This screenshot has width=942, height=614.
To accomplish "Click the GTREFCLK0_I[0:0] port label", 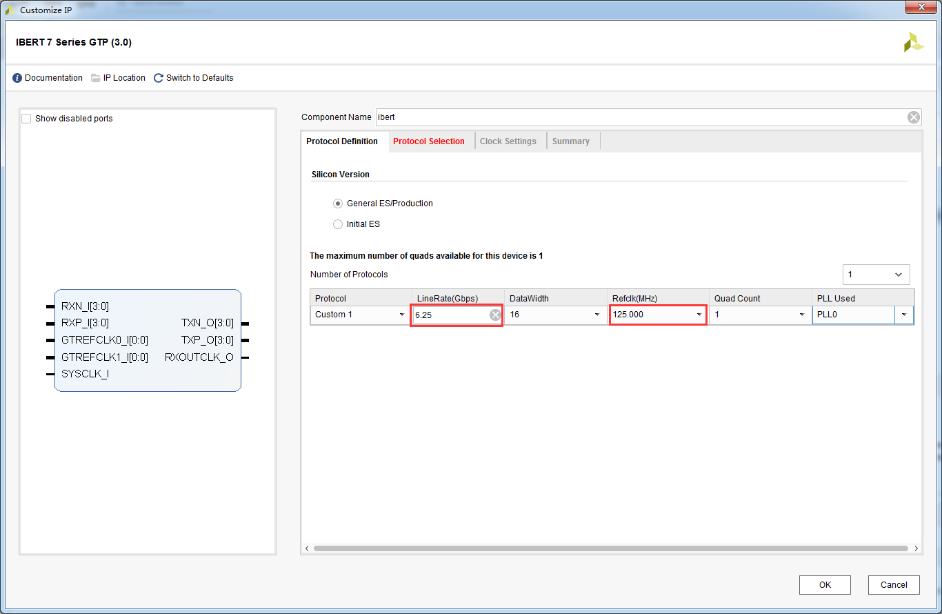I will coord(105,340).
